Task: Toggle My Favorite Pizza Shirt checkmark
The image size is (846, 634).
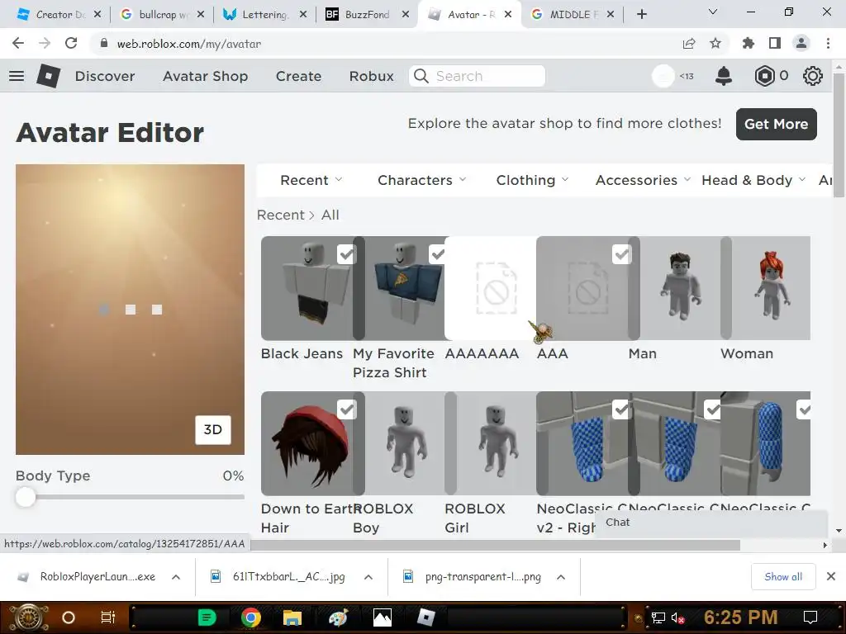Action: pyautogui.click(x=438, y=254)
